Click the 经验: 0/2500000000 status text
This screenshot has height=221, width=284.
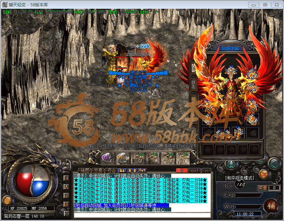coord(54,12)
